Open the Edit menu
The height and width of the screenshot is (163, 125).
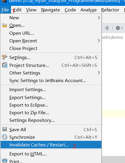[17, 10]
